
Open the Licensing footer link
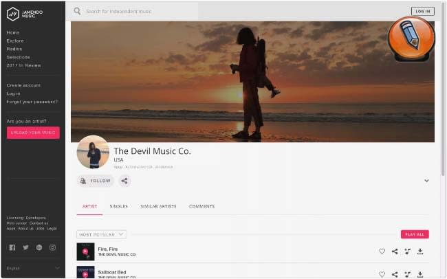(x=15, y=218)
